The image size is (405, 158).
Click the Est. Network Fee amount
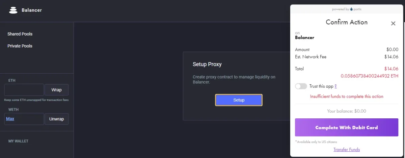pos(391,57)
